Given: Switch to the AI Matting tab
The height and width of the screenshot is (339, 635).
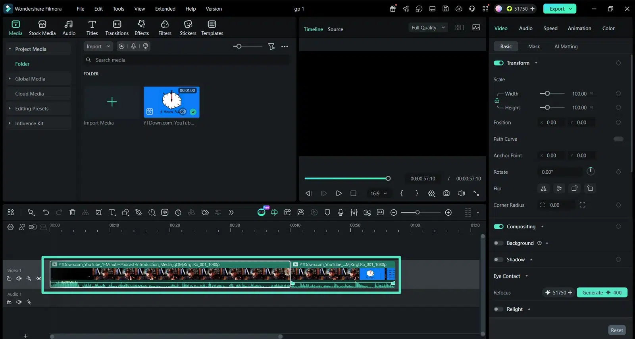Looking at the screenshot, I should click(566, 46).
